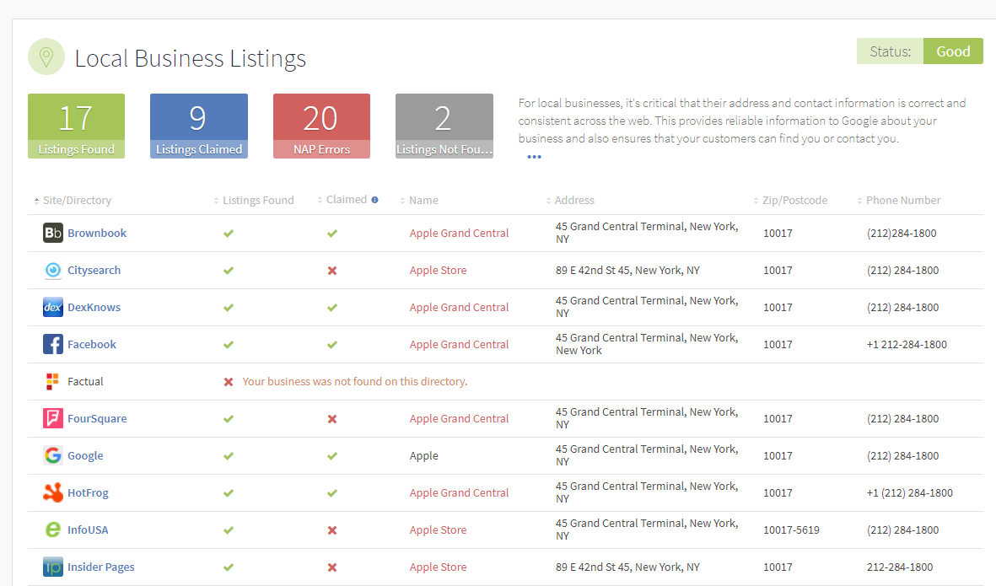
Task: Click the listing found checkmark for Facebook
Action: tap(229, 345)
